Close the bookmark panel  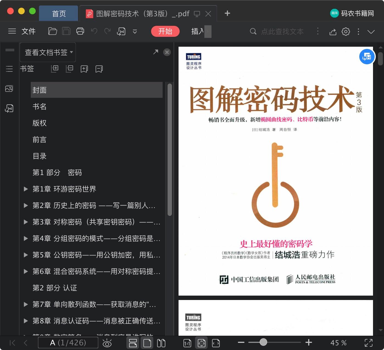(167, 52)
